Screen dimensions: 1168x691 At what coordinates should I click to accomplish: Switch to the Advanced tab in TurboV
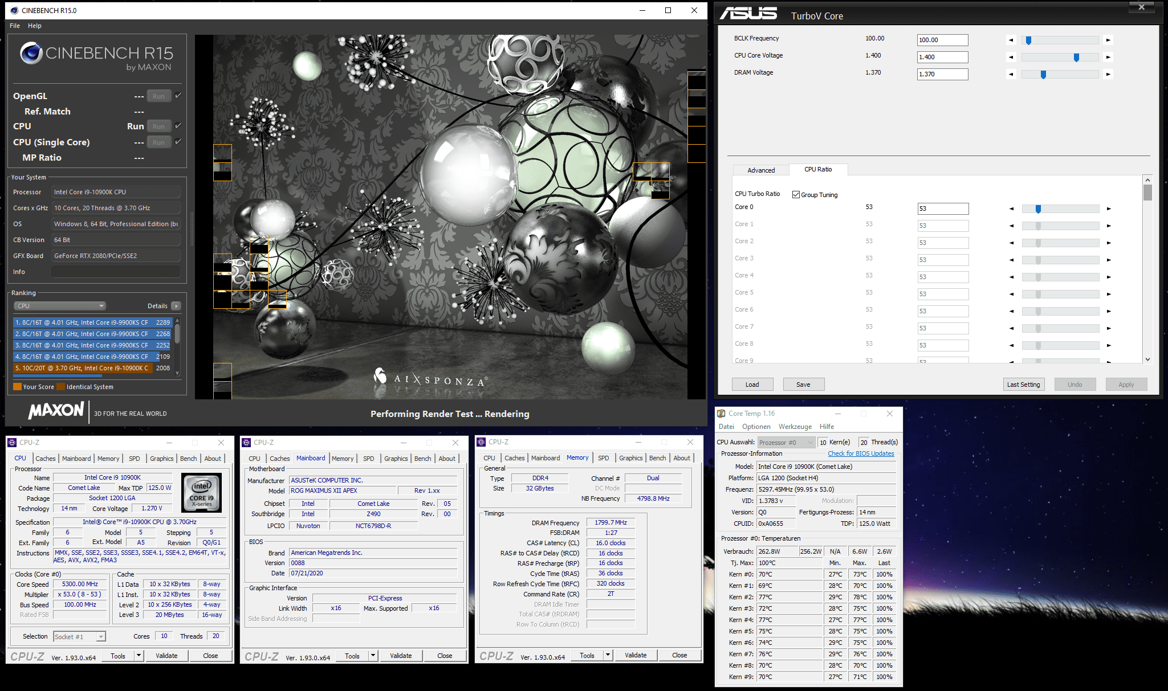(761, 170)
